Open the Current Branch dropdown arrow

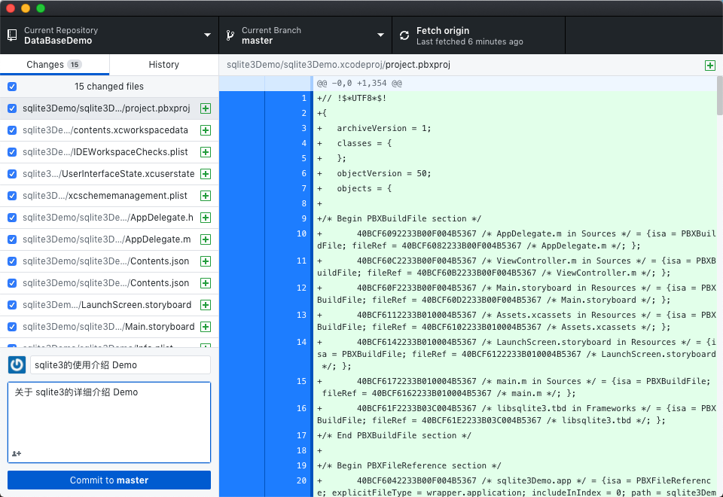[380, 35]
